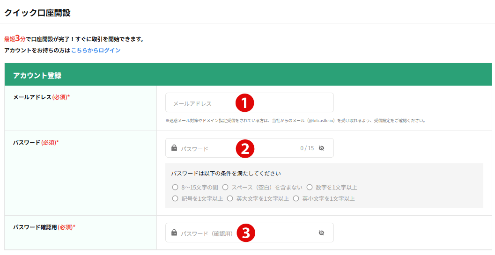Open the こちらからログイン login link
495x255 pixels.
click(96, 50)
